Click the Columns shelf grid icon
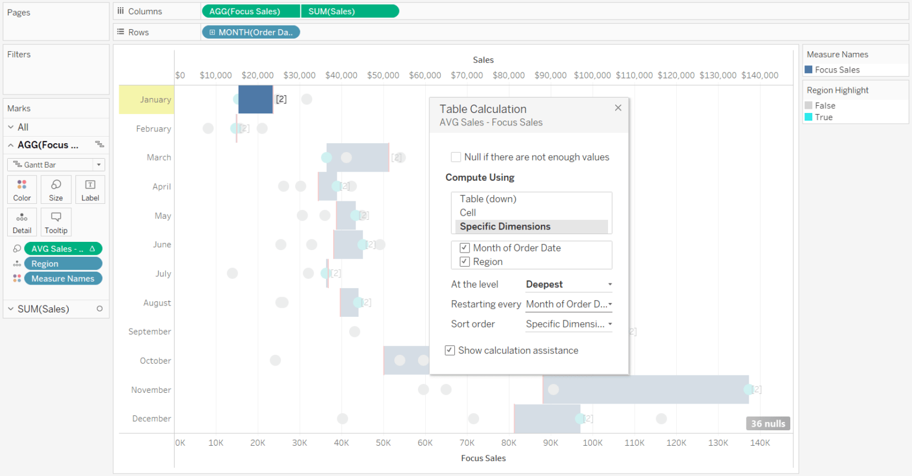 coord(120,11)
